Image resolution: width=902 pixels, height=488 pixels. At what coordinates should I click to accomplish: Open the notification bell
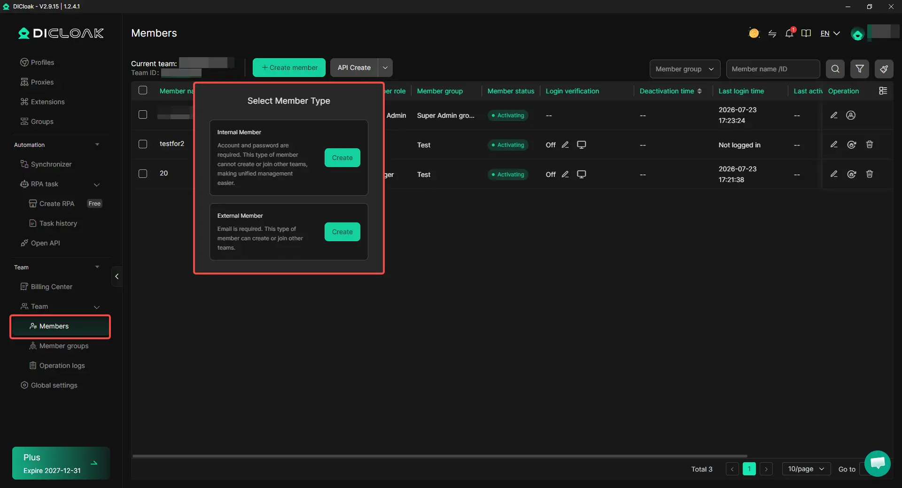[789, 33]
